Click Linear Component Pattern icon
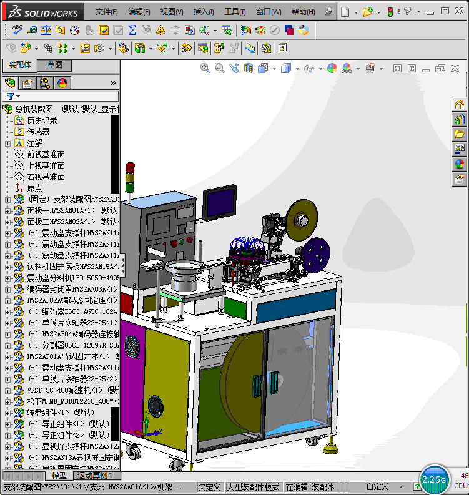 point(62,48)
